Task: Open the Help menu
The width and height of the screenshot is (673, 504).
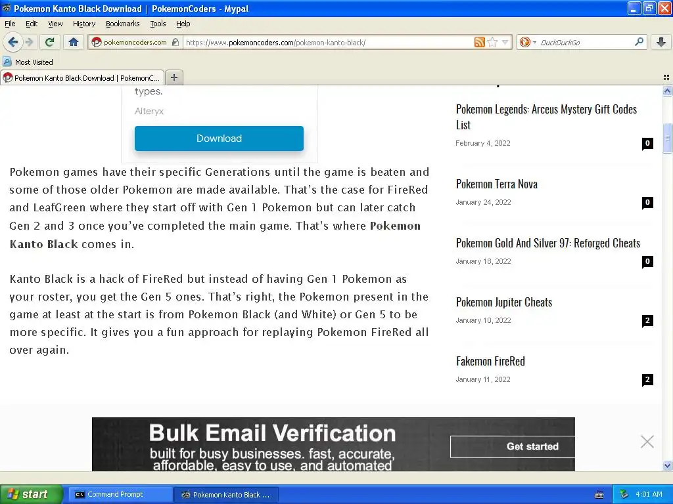Action: pyautogui.click(x=183, y=24)
